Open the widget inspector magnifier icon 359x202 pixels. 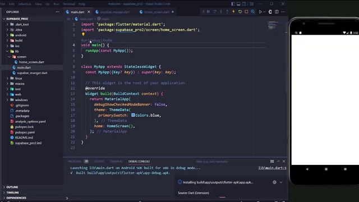253,12
